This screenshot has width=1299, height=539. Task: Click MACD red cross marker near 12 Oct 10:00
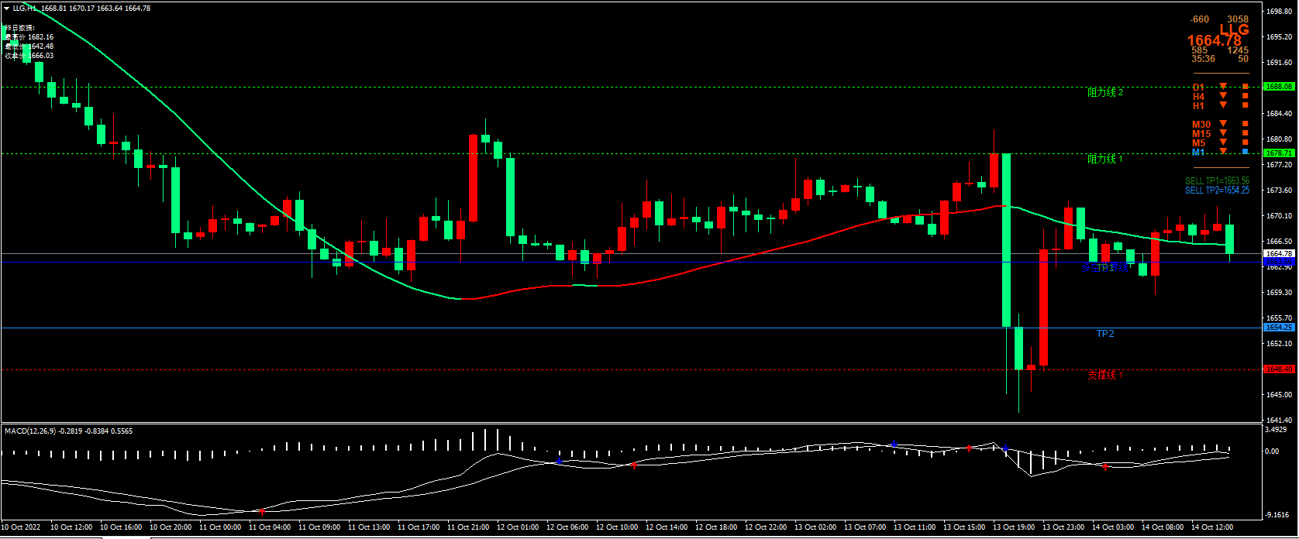pyautogui.click(x=633, y=465)
